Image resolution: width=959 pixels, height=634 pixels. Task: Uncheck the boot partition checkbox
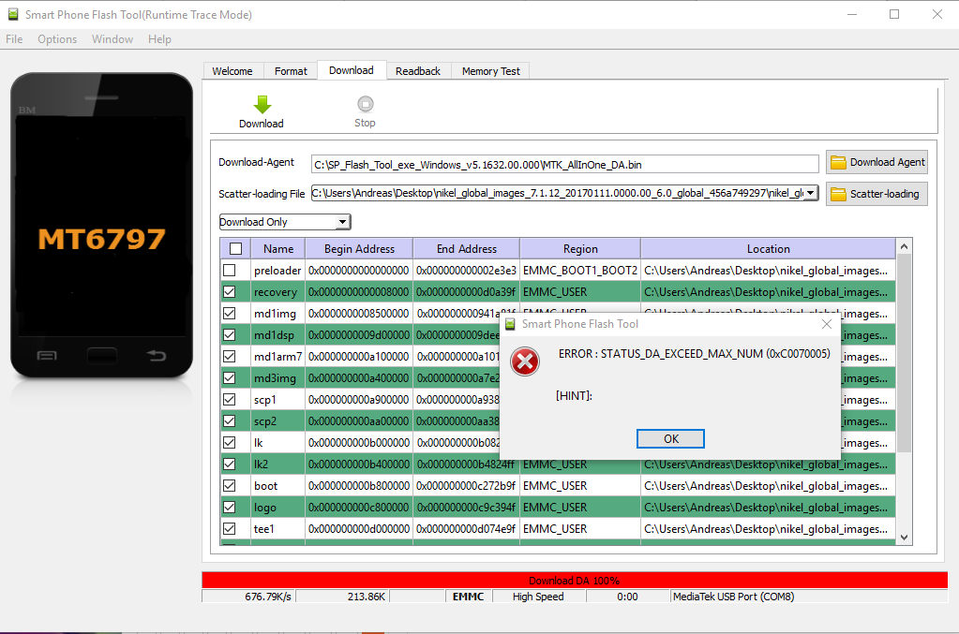coord(230,486)
